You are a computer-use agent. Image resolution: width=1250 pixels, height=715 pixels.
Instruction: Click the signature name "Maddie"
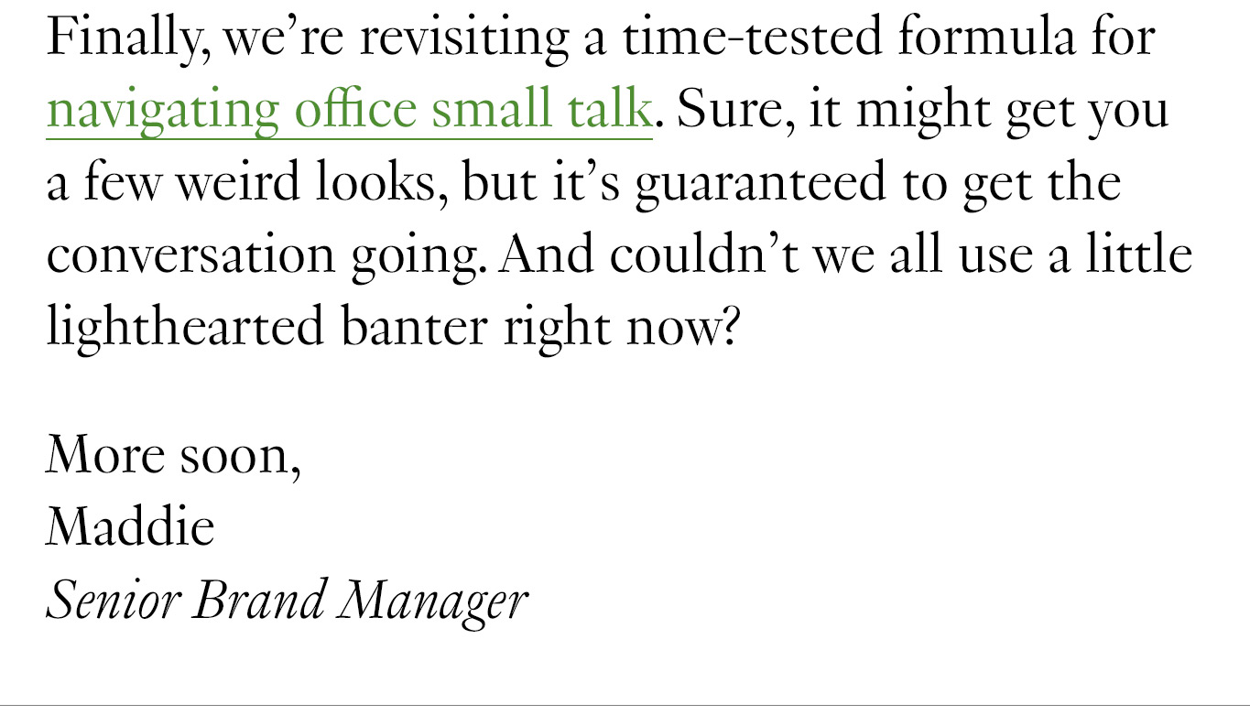coord(131,526)
